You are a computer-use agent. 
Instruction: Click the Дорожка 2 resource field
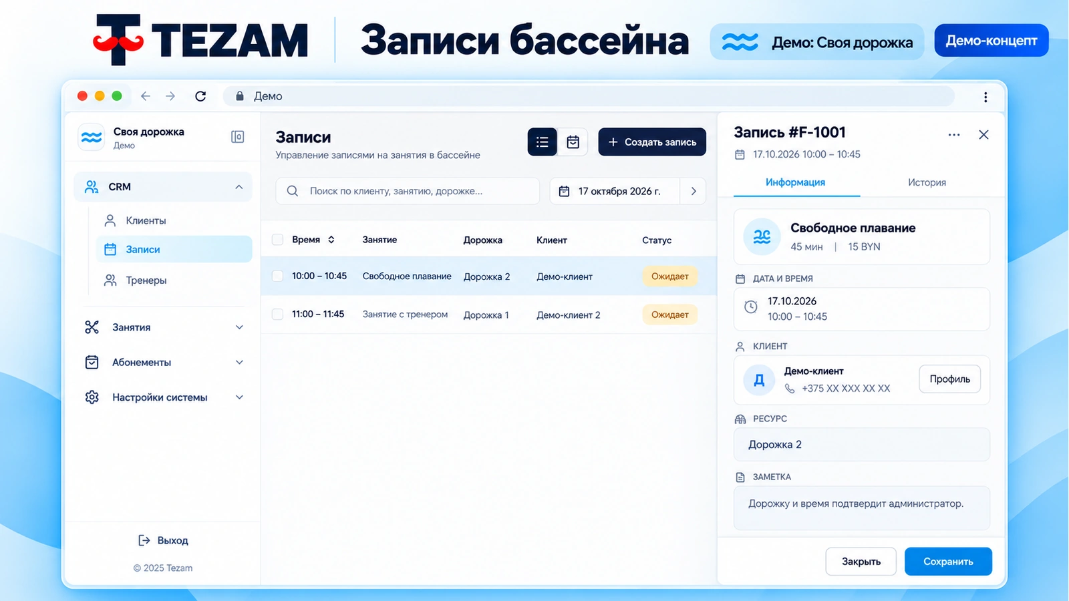point(861,445)
